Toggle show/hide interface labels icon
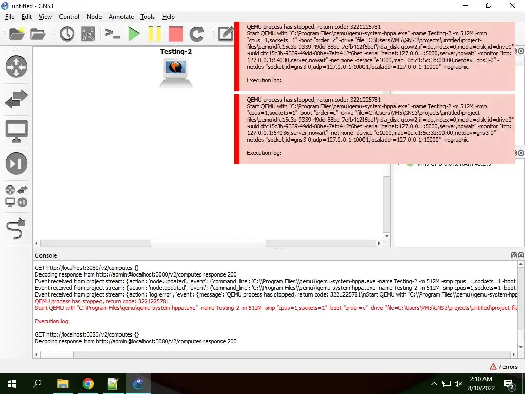525x394 pixels. (x=88, y=34)
